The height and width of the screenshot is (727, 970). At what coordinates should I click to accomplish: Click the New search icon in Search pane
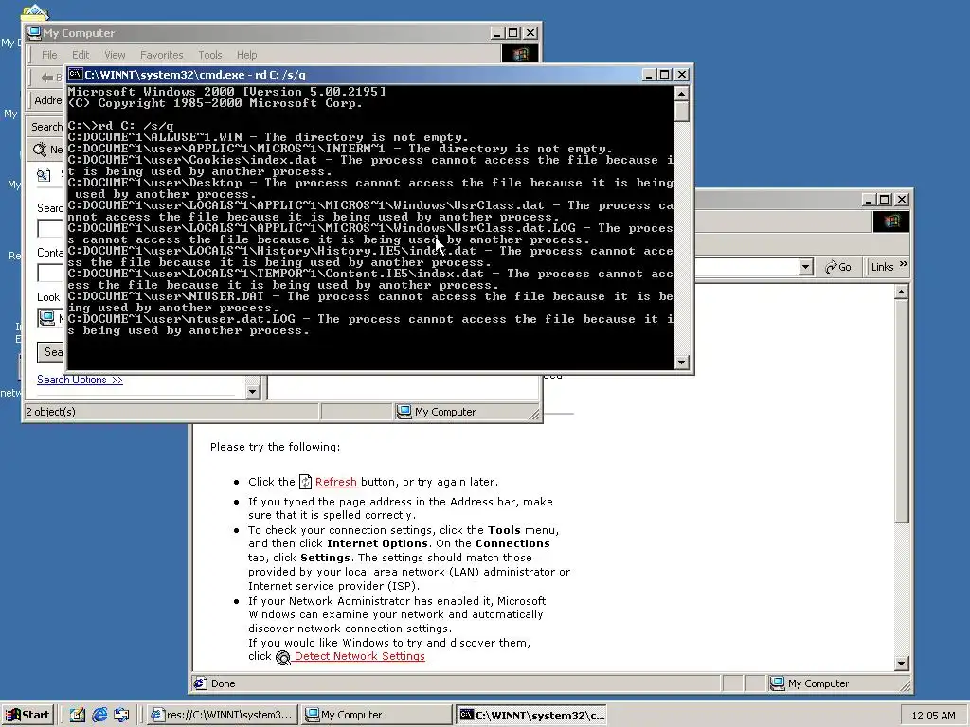(x=40, y=149)
